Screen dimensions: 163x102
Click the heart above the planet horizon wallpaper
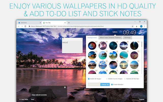(x=128, y=42)
